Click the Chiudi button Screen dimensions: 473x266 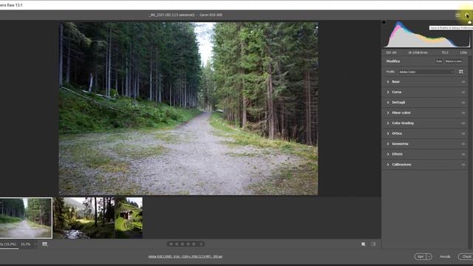[466, 256]
